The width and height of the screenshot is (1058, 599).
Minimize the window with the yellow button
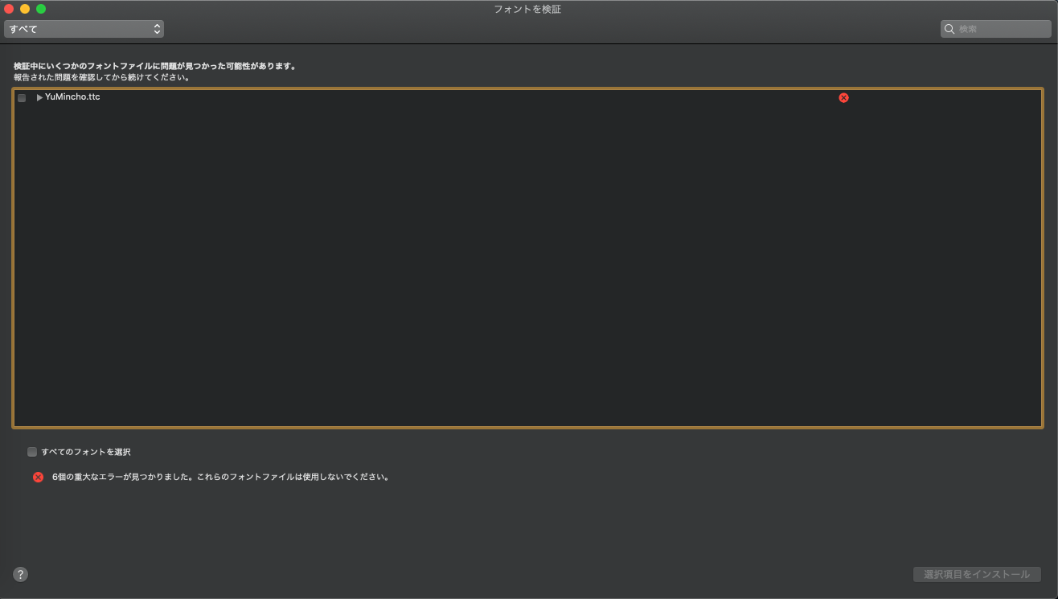[25, 9]
